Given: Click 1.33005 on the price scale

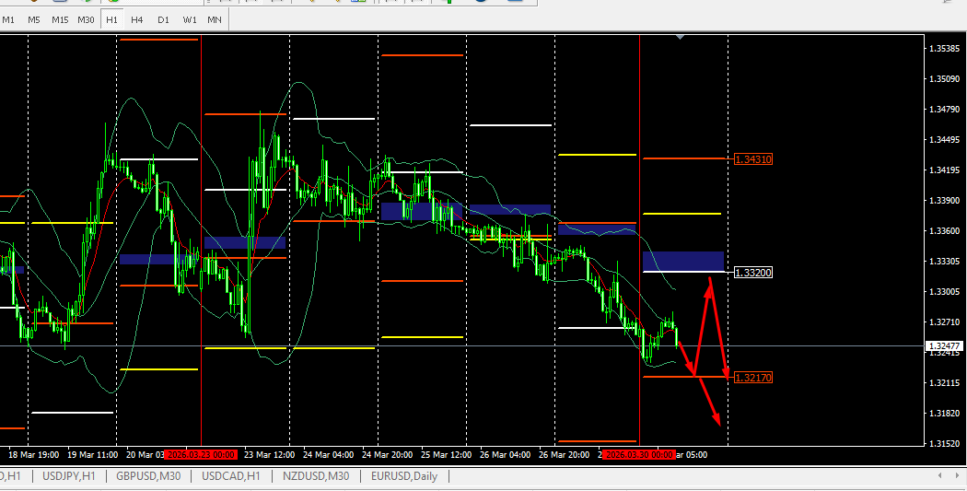Looking at the screenshot, I should pyautogui.click(x=944, y=292).
